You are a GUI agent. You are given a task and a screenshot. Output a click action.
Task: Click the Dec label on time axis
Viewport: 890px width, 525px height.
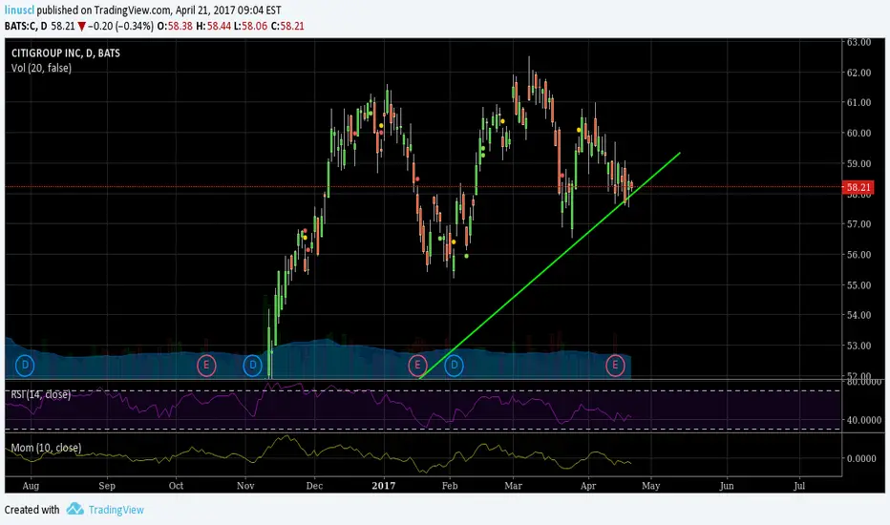click(x=314, y=486)
